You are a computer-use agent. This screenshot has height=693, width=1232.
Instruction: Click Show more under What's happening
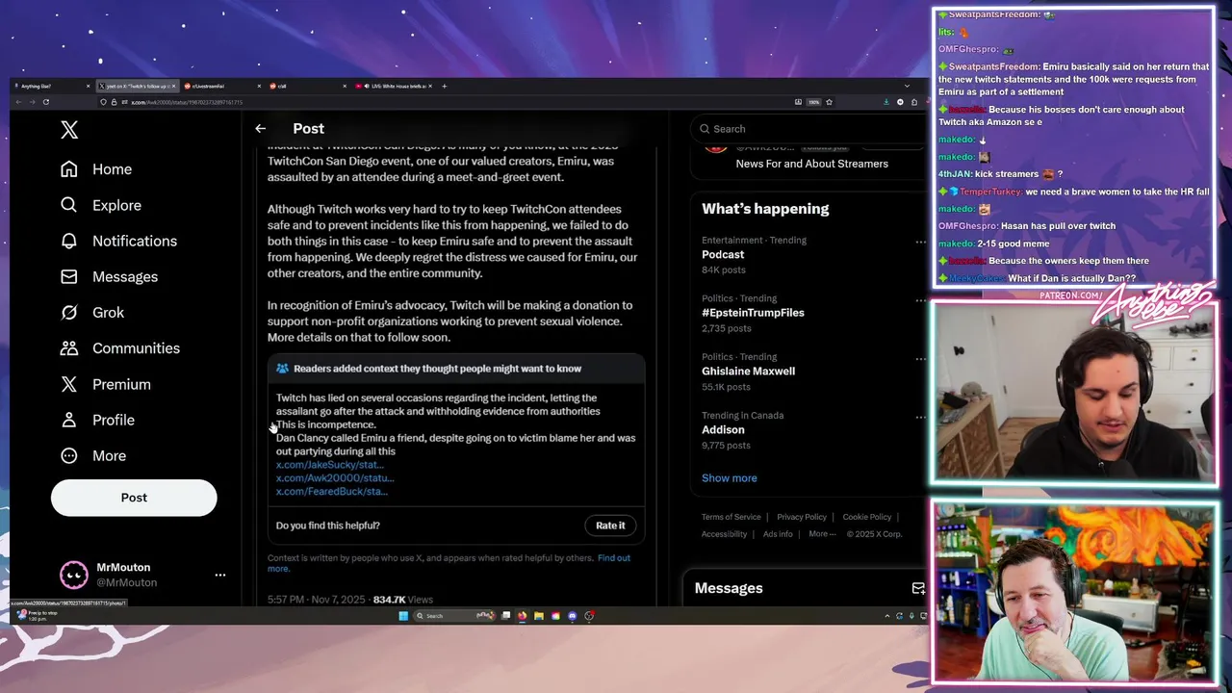pyautogui.click(x=730, y=478)
